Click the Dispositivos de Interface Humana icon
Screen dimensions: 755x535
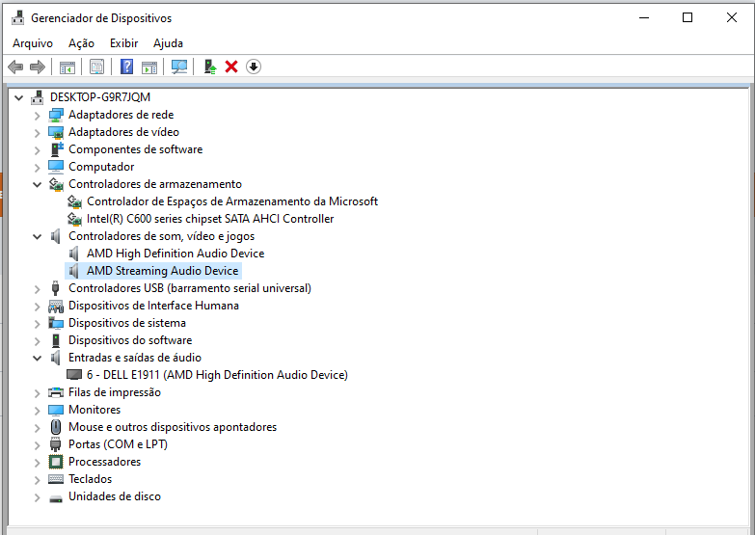point(56,306)
